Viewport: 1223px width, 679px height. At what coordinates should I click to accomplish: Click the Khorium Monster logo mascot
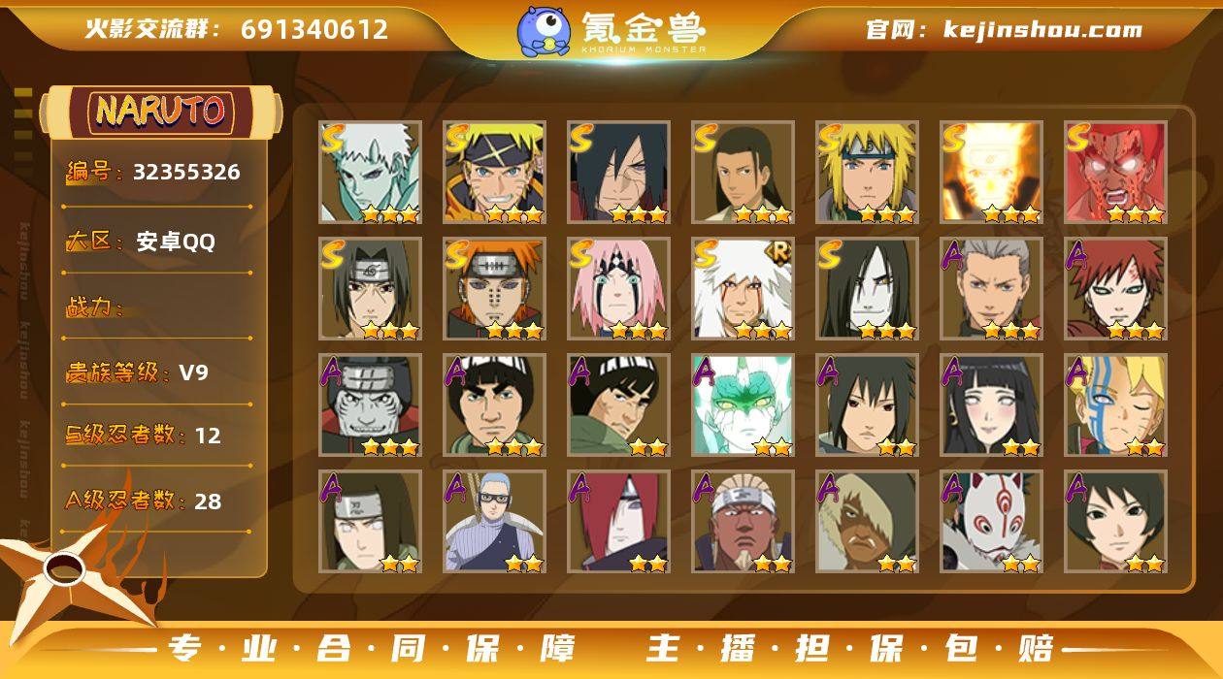544,31
